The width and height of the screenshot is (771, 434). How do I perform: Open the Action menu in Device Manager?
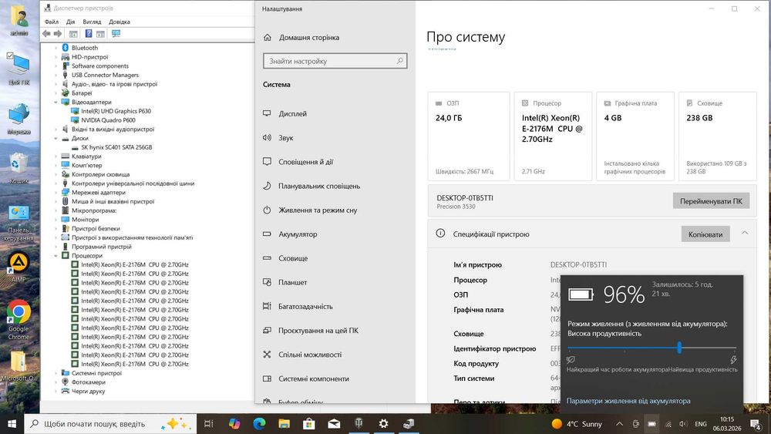pyautogui.click(x=70, y=22)
